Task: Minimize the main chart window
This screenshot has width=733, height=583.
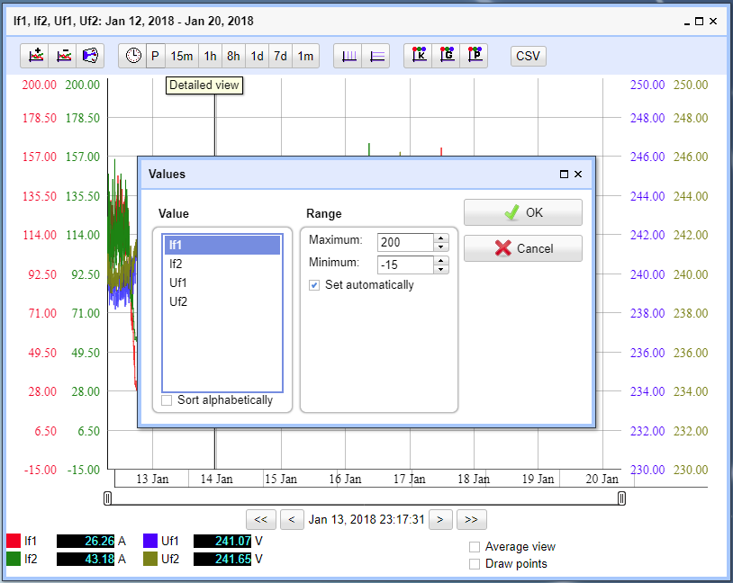Action: [687, 22]
